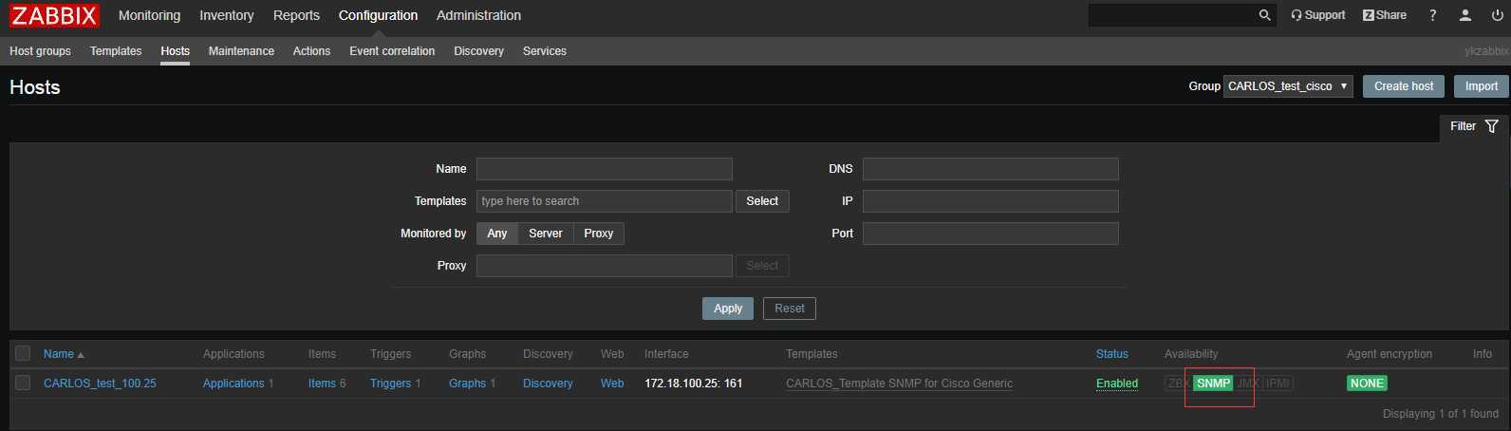The width and height of the screenshot is (1511, 431).
Task: Click the green SNMP availability badge
Action: tap(1213, 384)
